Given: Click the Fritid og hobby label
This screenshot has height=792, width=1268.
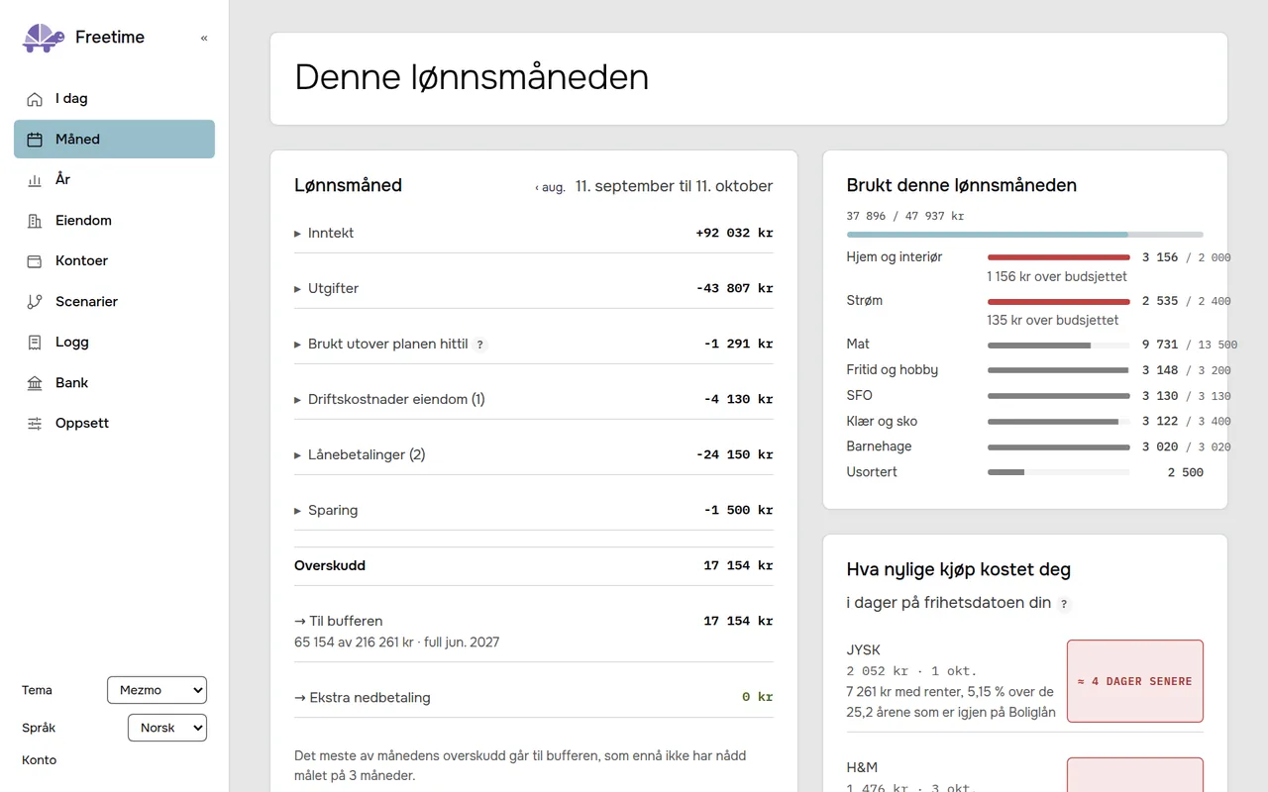Looking at the screenshot, I should tap(893, 370).
